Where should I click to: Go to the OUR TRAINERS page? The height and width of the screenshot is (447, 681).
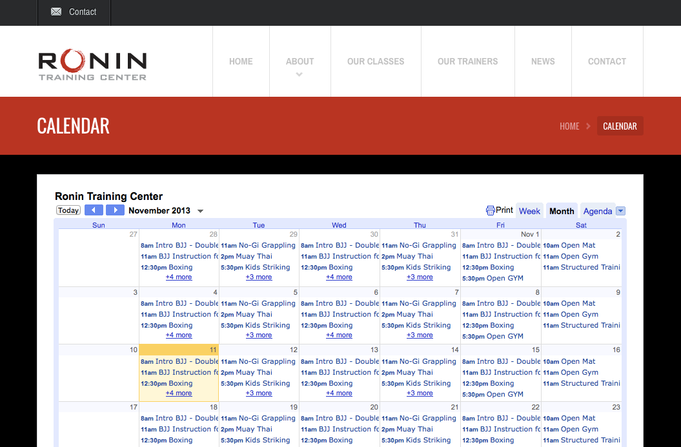(x=468, y=62)
